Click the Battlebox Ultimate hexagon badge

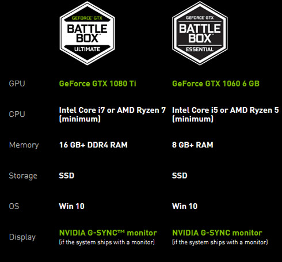coord(87,33)
